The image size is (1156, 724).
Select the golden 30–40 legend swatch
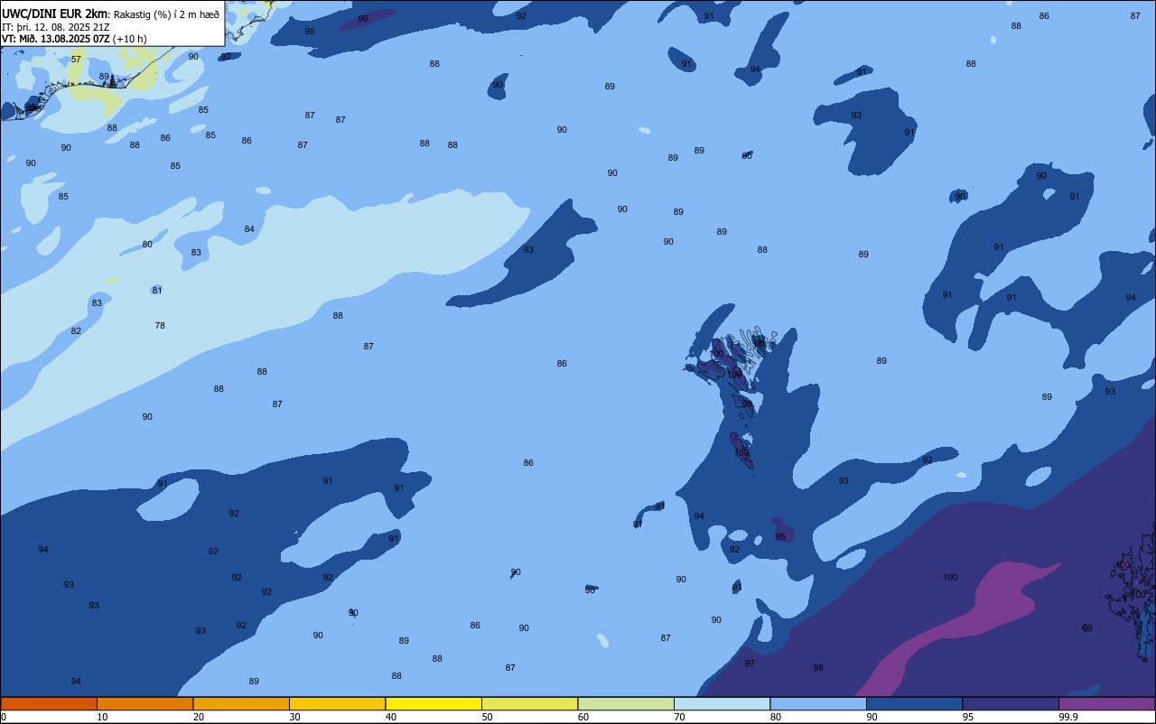tap(337, 703)
